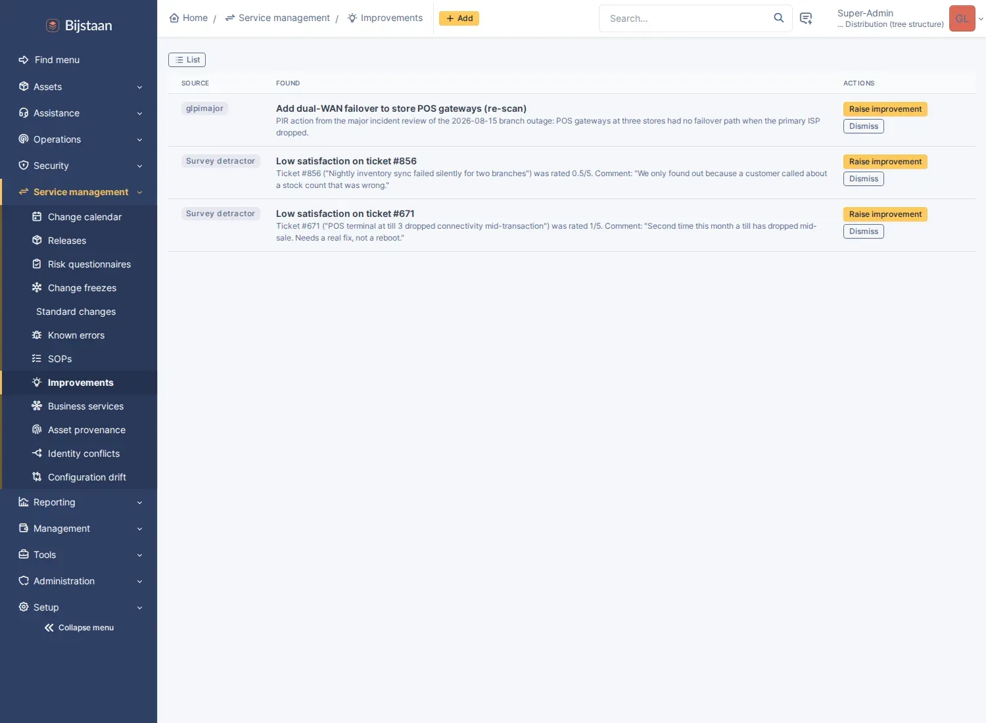The height and width of the screenshot is (723, 986).
Task: Click the Business services icon
Action: tap(37, 406)
